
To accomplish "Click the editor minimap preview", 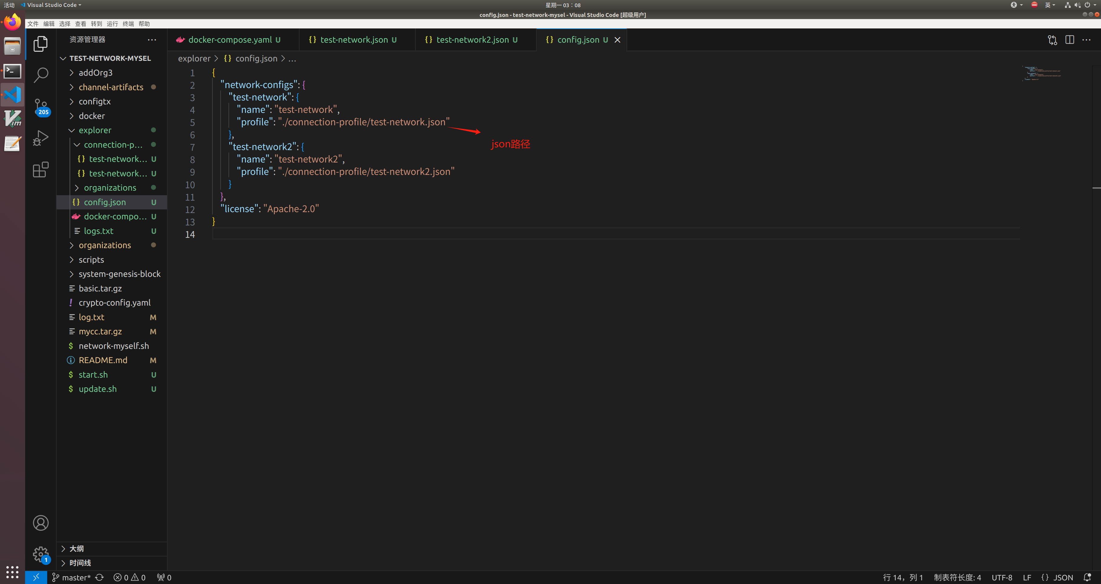I will pyautogui.click(x=1042, y=73).
